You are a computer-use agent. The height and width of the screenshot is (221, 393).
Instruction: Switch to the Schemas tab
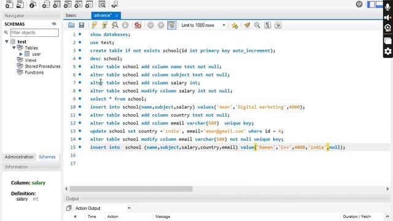click(x=47, y=157)
